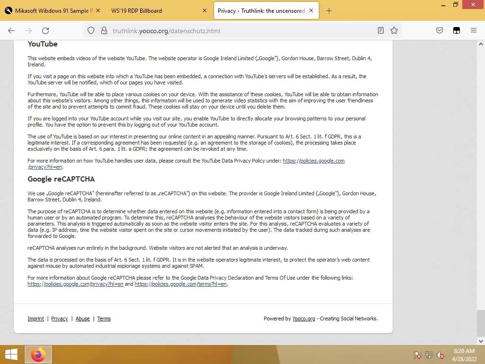
Task: Open reCAPTCHA privacy?hl=en policy link
Action: [75, 284]
